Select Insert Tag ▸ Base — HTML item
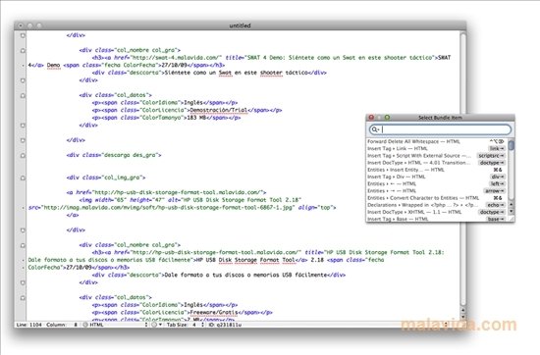This screenshot has height=355, width=540. coord(436,219)
